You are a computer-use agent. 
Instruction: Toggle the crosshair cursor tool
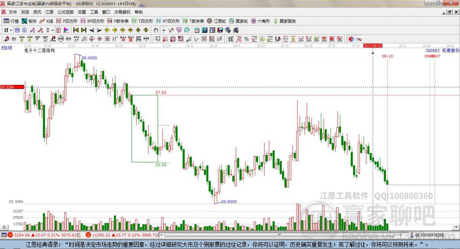[x=164, y=30]
